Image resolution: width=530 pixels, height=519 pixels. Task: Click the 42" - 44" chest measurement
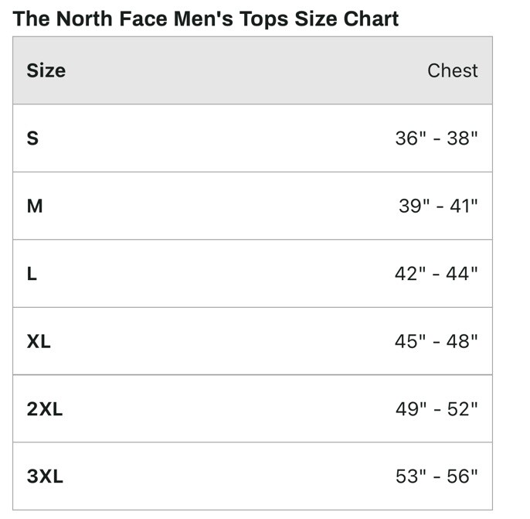[437, 274]
